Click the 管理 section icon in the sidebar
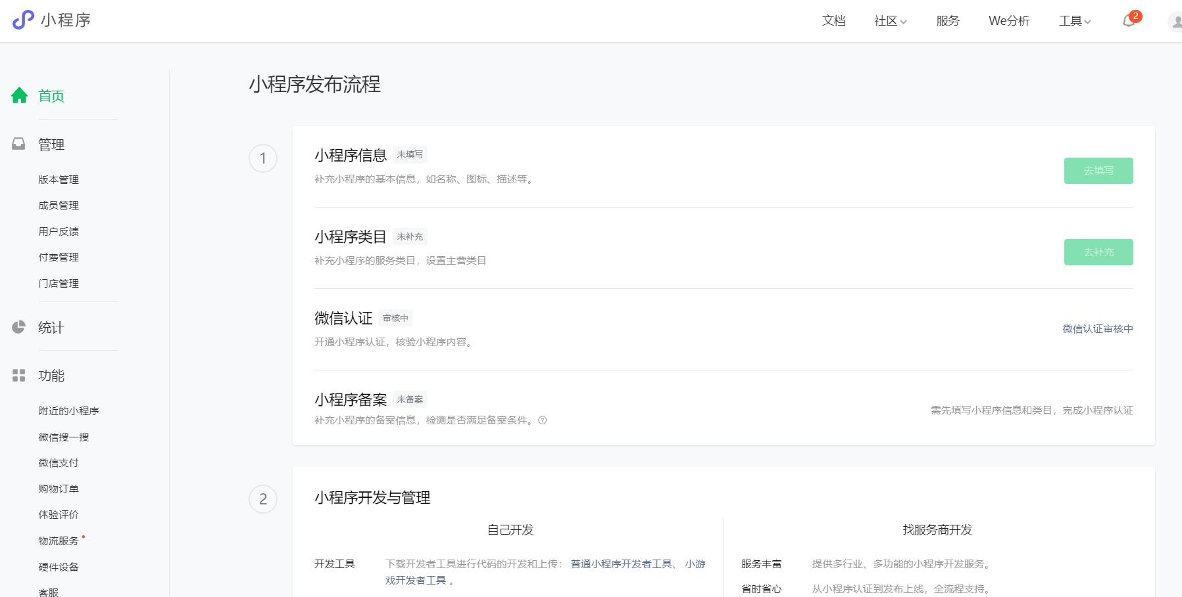 19,144
